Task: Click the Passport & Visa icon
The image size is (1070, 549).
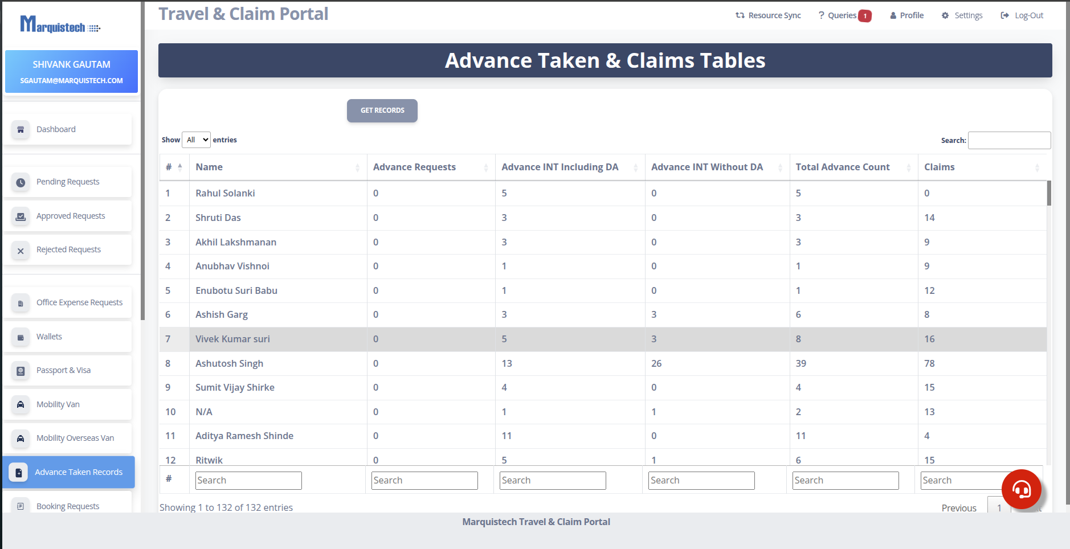Action: click(21, 371)
